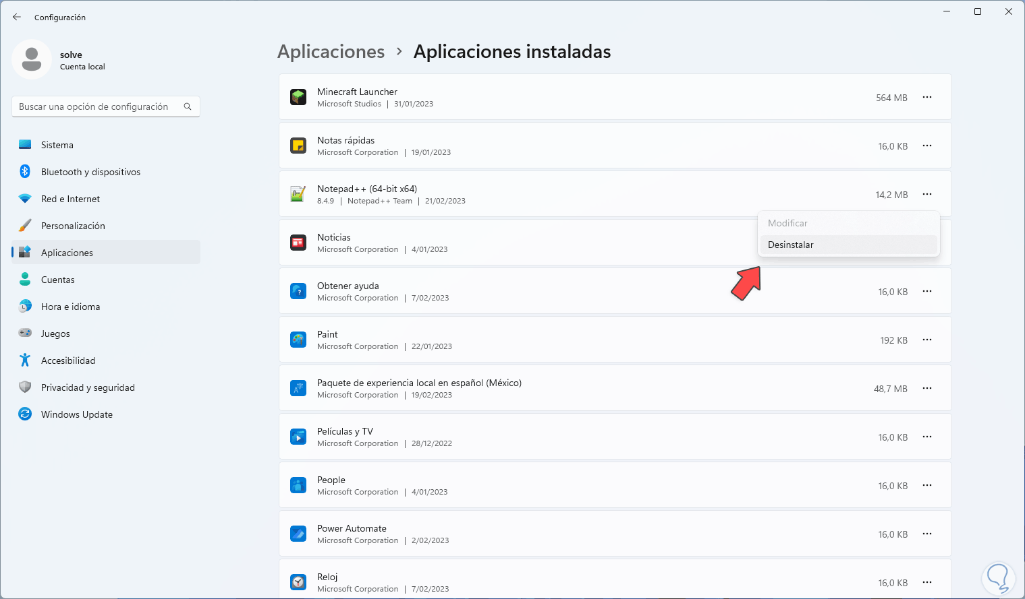Viewport: 1025px width, 599px height.
Task: Open more options for Notas rápidas
Action: (x=927, y=146)
